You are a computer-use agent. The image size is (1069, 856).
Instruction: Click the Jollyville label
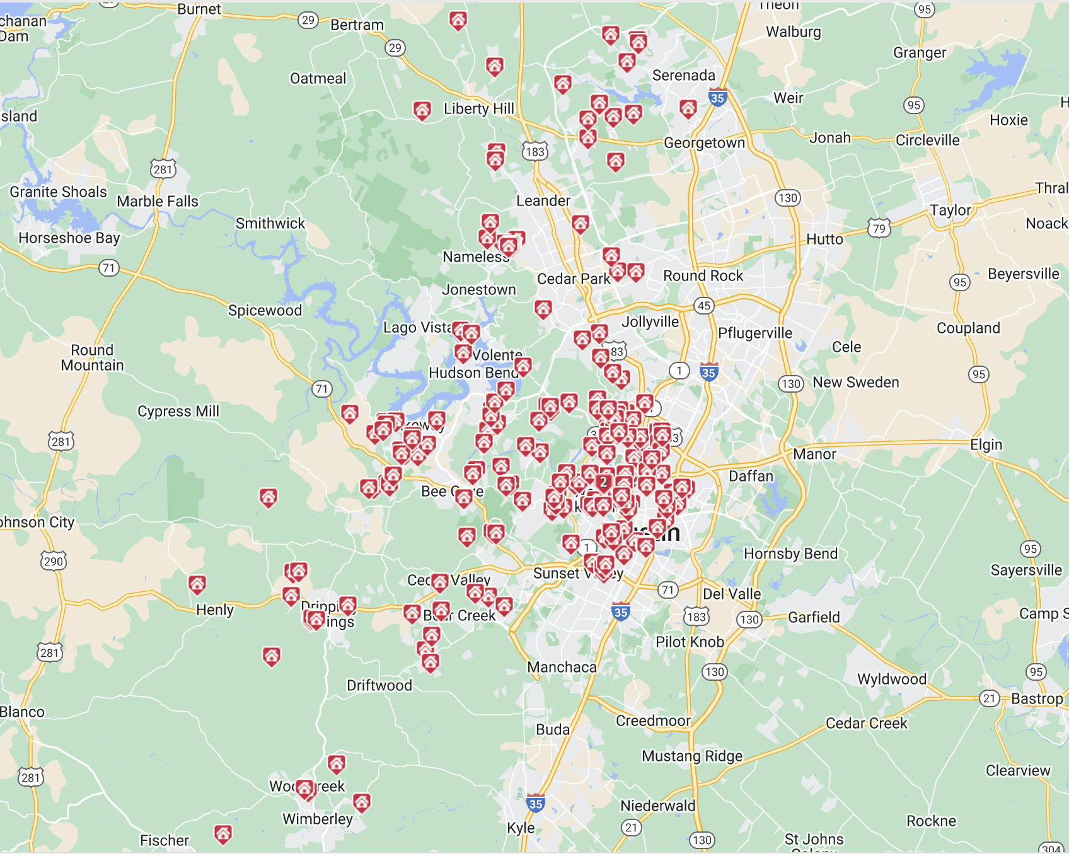click(x=650, y=322)
